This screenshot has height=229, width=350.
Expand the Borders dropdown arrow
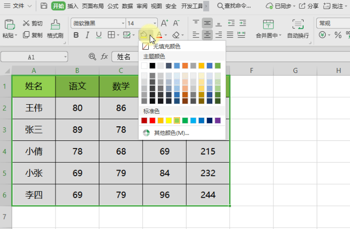pyautogui.click(x=118, y=35)
